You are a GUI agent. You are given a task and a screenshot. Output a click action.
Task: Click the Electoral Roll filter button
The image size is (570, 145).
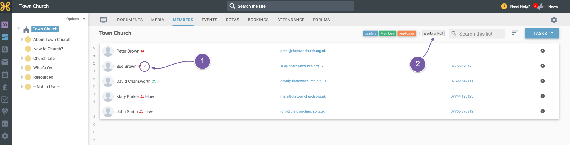coord(433,34)
